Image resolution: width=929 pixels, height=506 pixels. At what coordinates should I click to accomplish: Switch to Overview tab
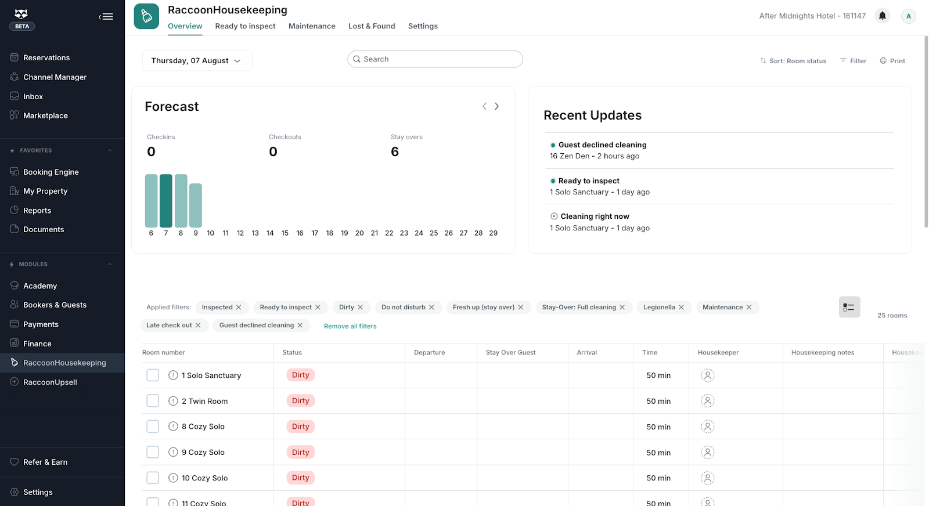[x=185, y=26]
